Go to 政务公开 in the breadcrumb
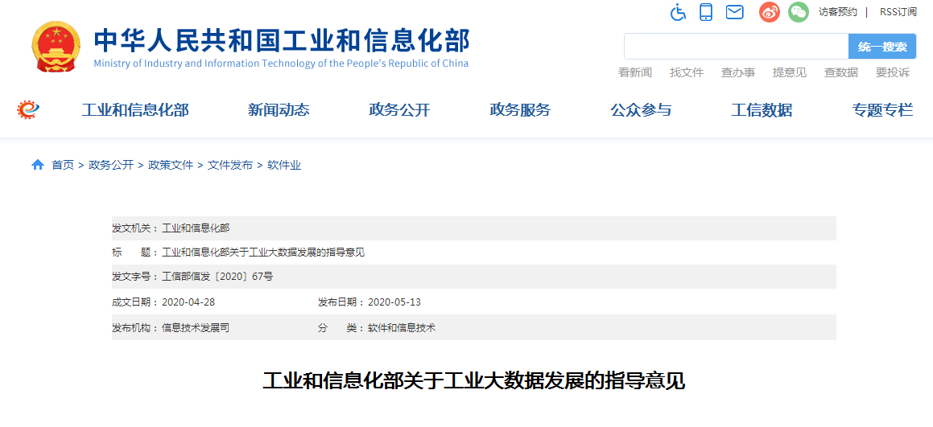 pyautogui.click(x=111, y=166)
